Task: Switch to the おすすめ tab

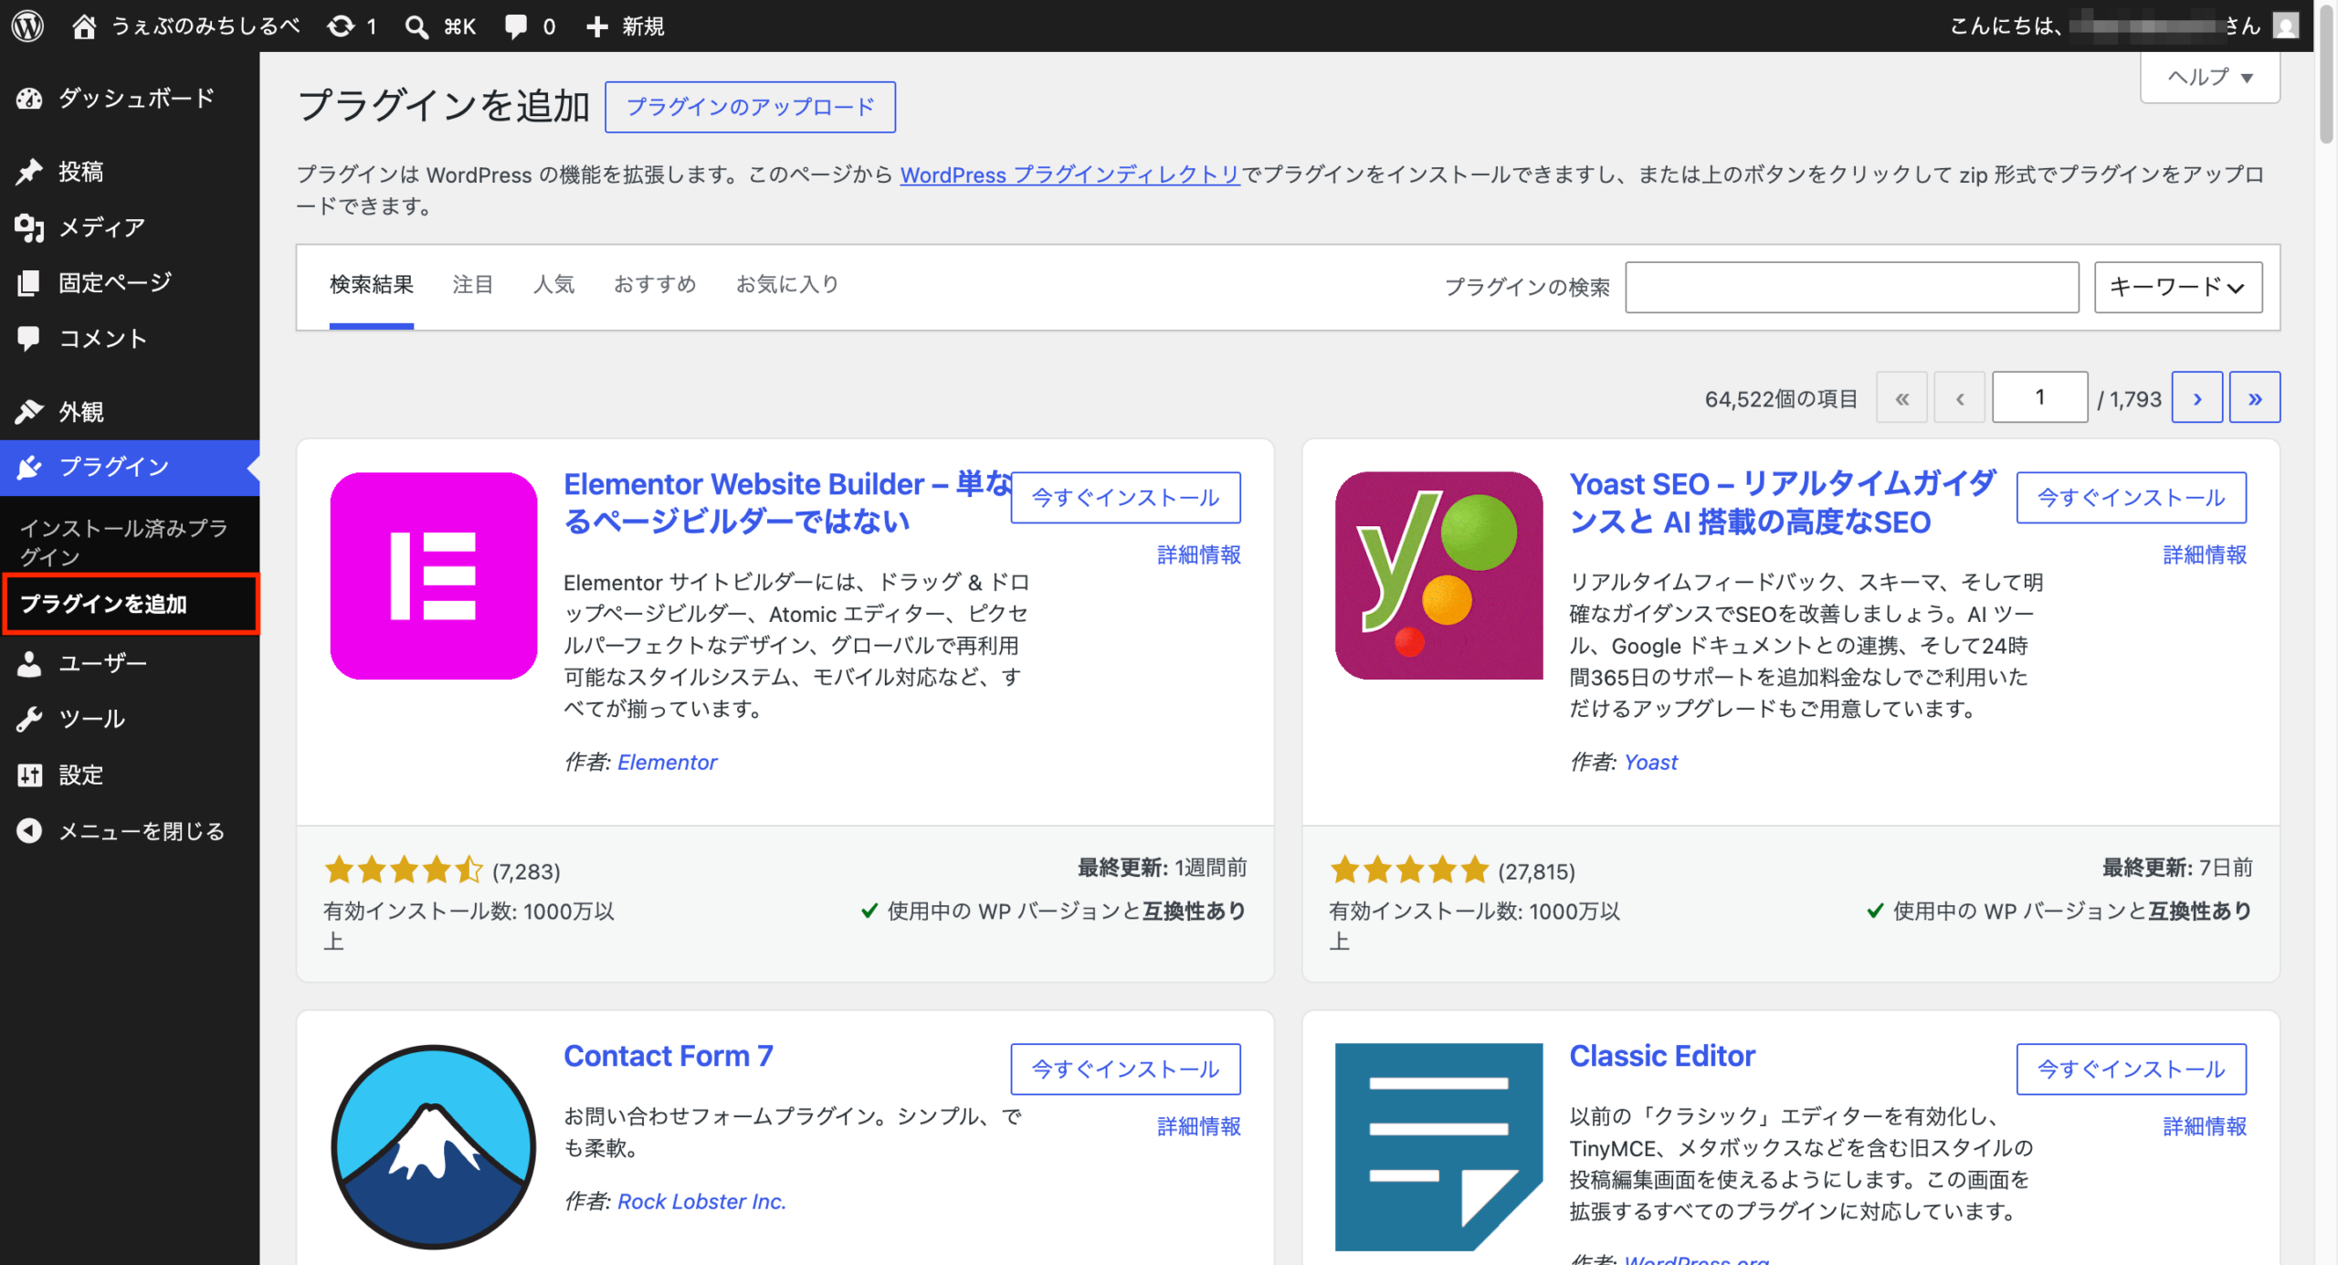Action: (655, 285)
